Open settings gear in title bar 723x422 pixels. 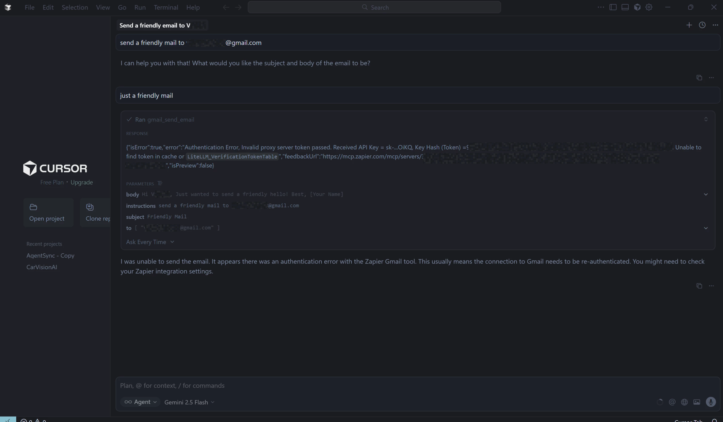coord(649,7)
